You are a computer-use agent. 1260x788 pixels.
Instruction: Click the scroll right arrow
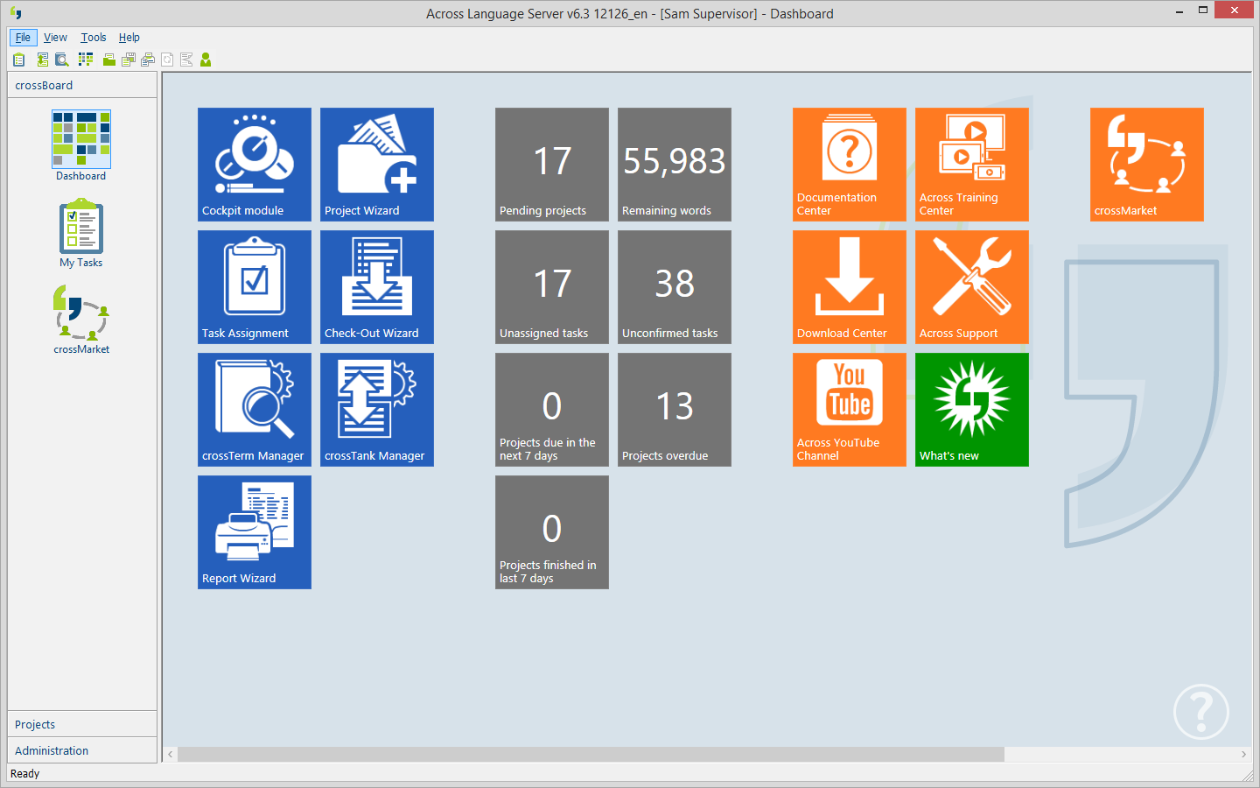point(1243,754)
